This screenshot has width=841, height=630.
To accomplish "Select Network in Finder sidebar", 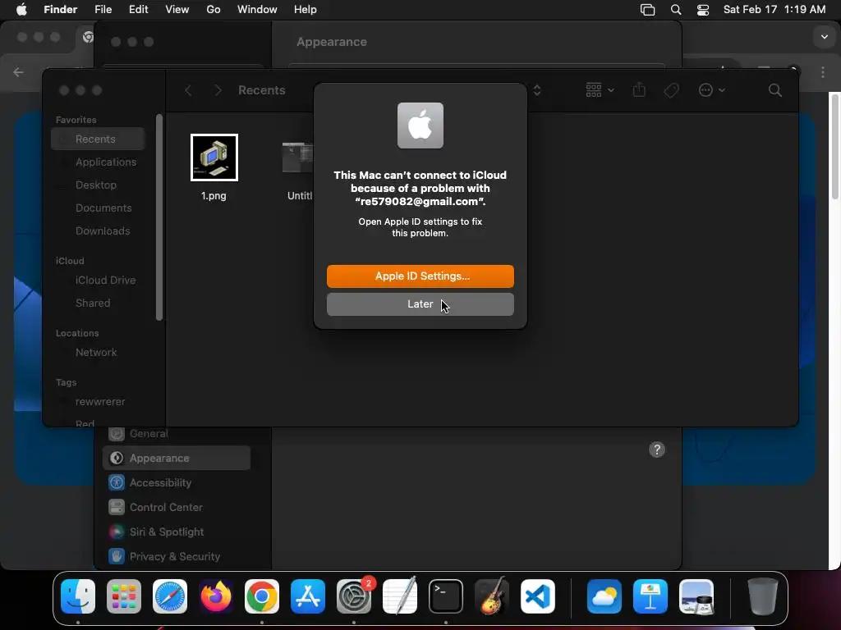I will coord(99,353).
